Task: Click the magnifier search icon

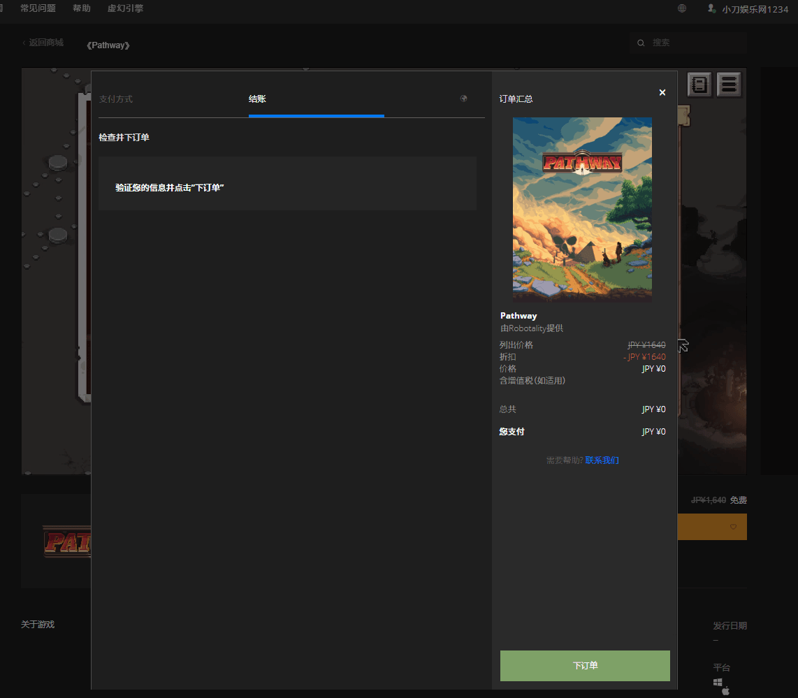Action: tap(641, 43)
